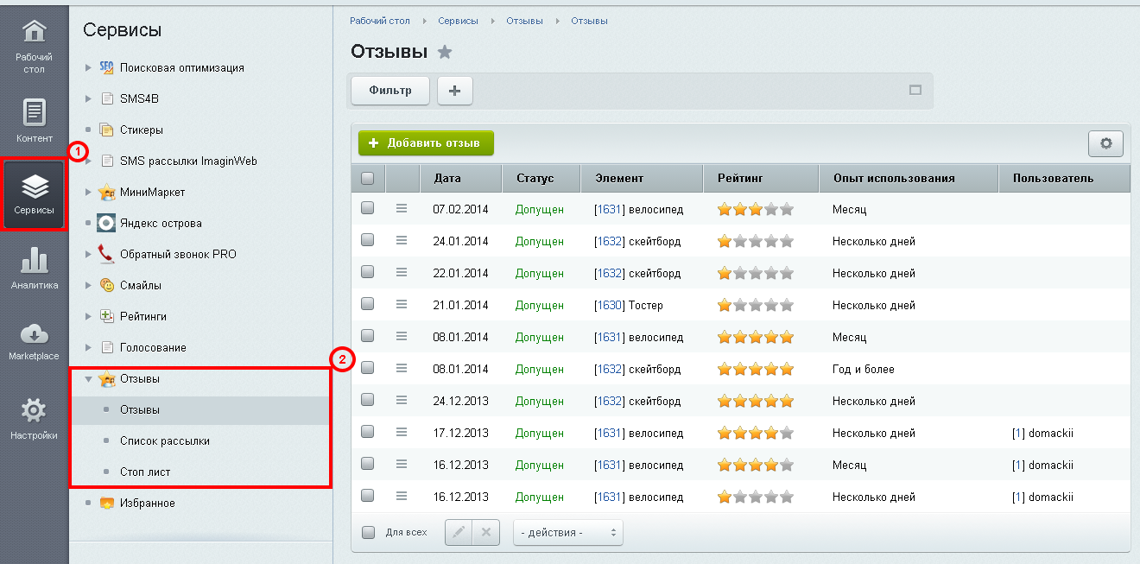Collapse filter panel with square icon
Image resolution: width=1140 pixels, height=564 pixels.
pyautogui.click(x=915, y=90)
